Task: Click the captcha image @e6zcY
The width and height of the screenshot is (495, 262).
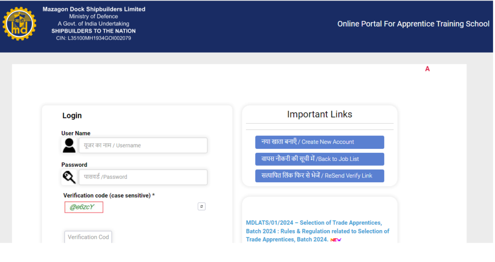Action: pyautogui.click(x=84, y=207)
